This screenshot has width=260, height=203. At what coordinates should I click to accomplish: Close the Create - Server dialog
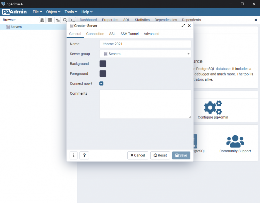click(189, 26)
